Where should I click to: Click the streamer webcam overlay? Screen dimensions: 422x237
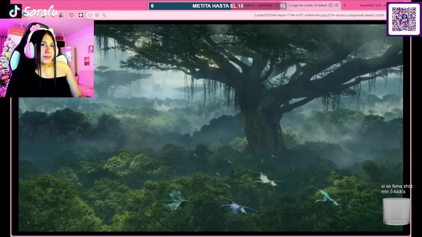click(x=47, y=58)
